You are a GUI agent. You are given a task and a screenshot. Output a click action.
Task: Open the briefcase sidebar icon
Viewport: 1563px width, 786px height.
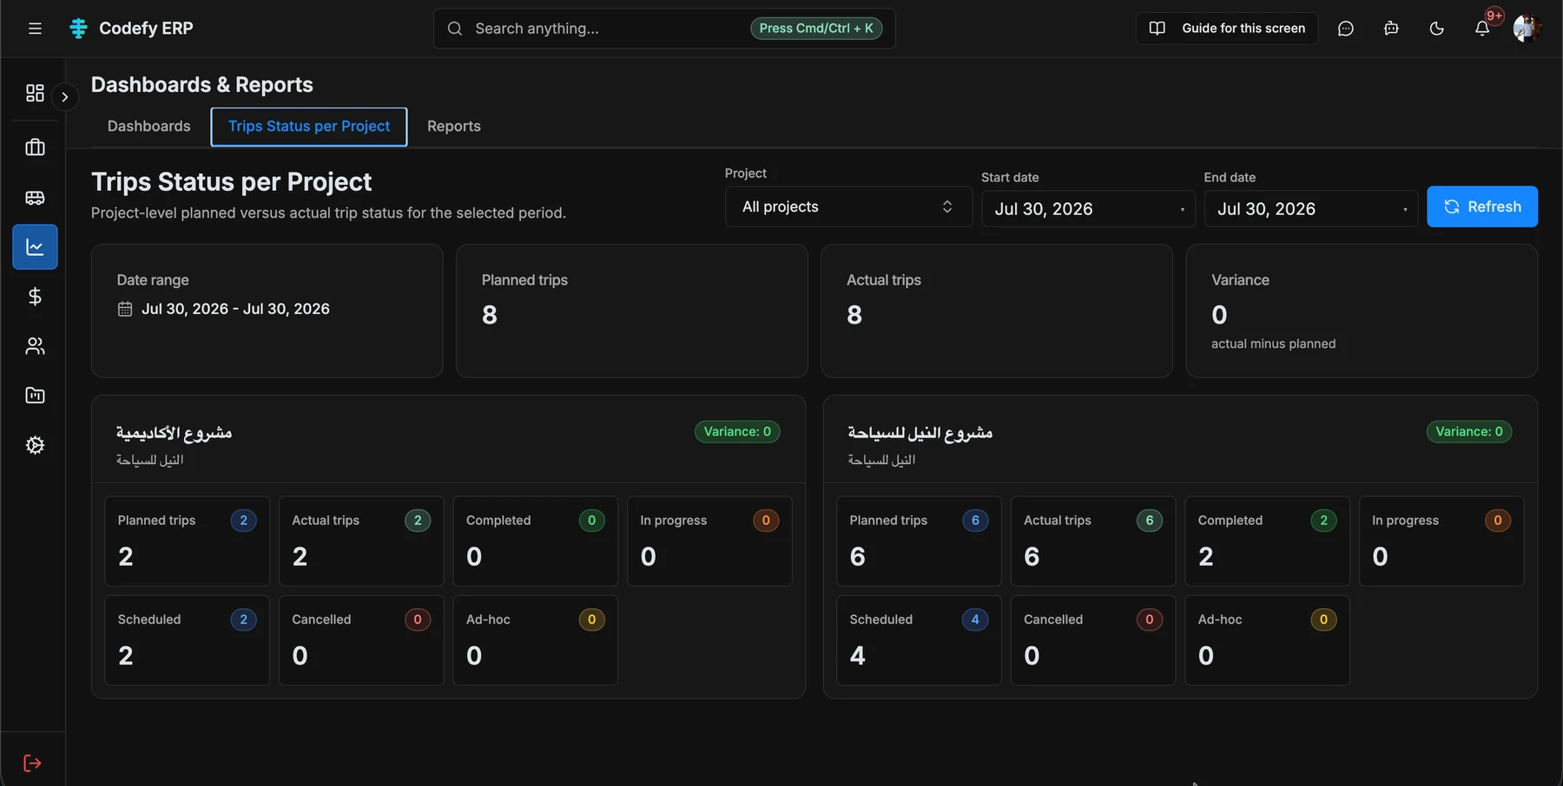tap(35, 147)
